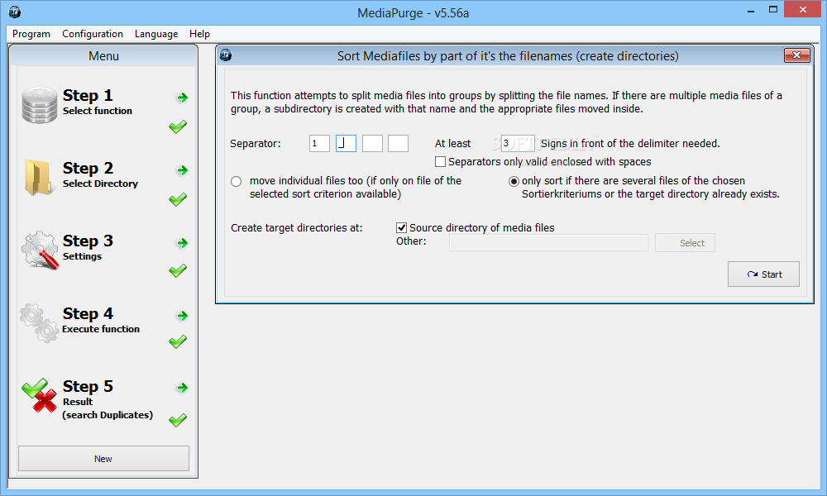Click the Sort Mediafiles dialog's title icon
Image resolution: width=827 pixels, height=496 pixels.
coord(226,55)
